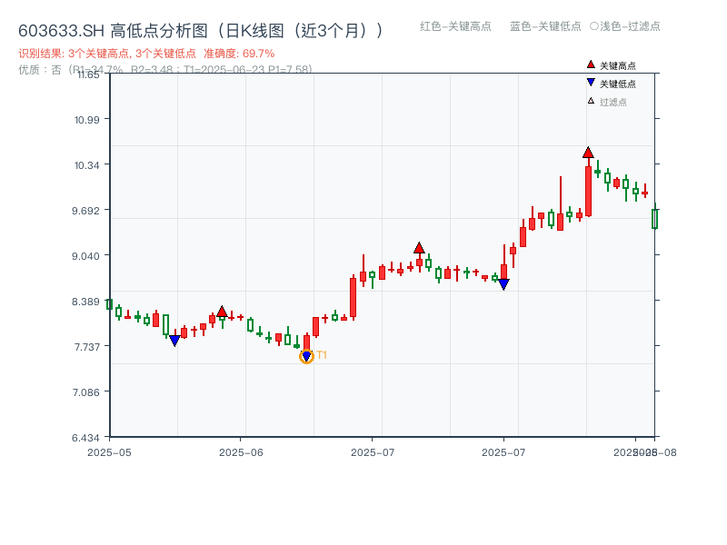Click the red 关键高点 legend triangle icon

click(x=589, y=64)
